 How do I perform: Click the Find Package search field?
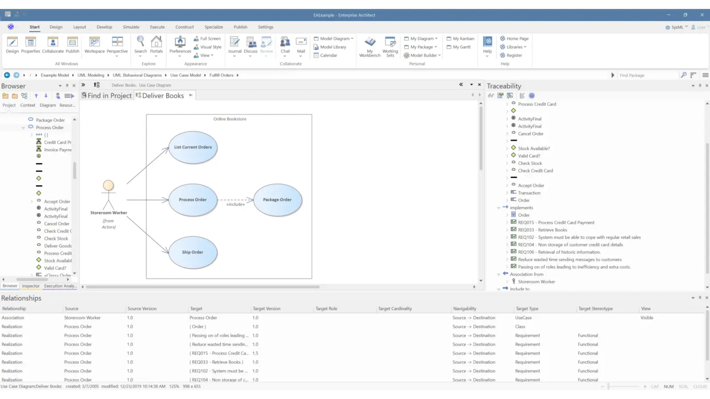[646, 75]
